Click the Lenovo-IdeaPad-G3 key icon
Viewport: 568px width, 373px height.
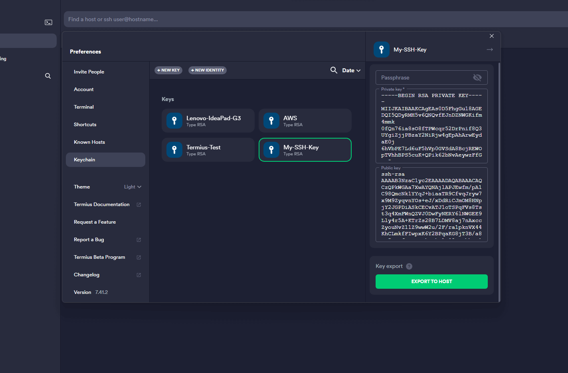pos(174,121)
